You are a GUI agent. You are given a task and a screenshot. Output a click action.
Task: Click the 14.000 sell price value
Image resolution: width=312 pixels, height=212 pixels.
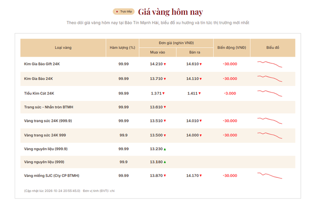click(x=193, y=135)
